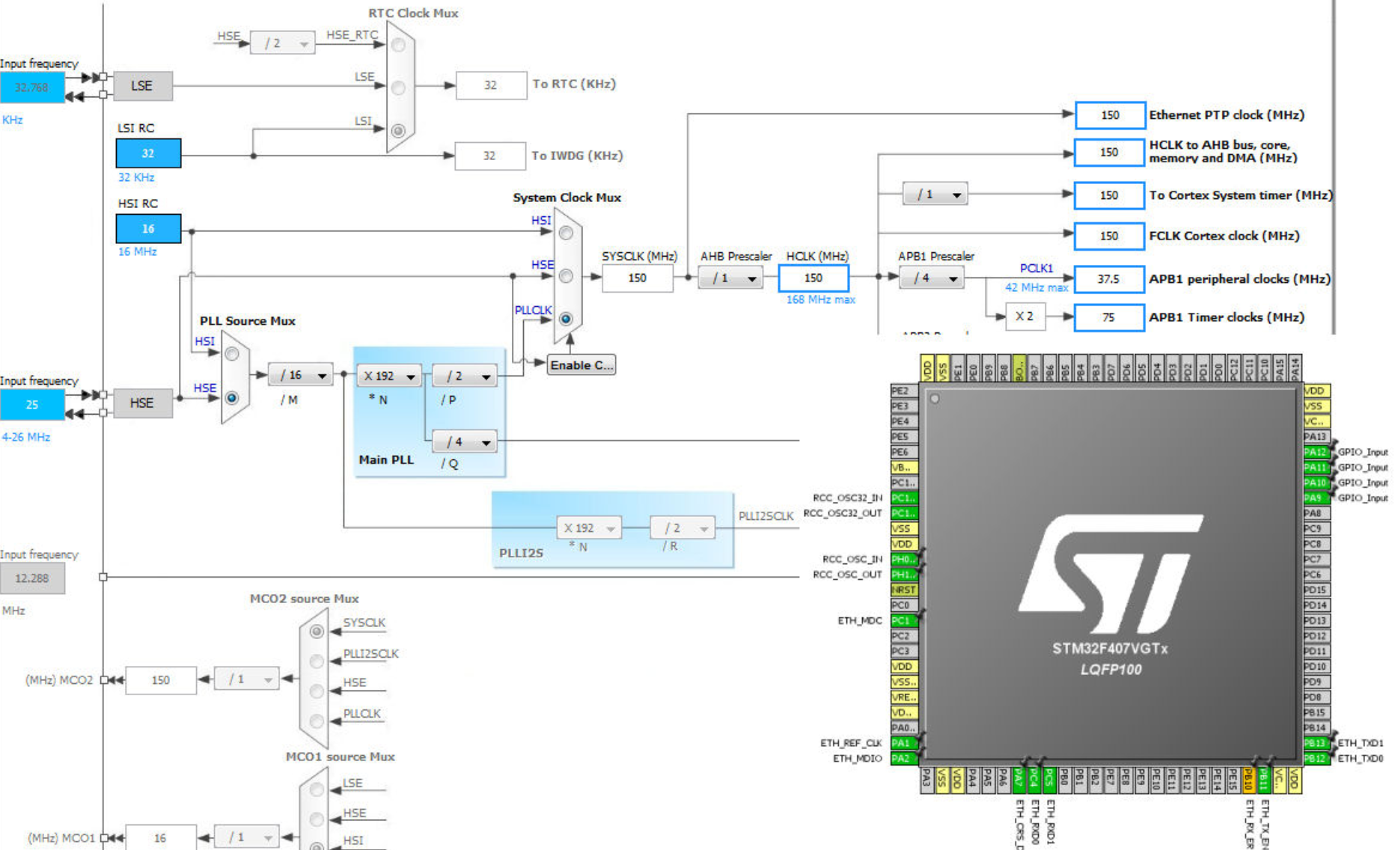Choose HSI as PLL Source Mux input
This screenshot has height=850, width=1398.
pyautogui.click(x=232, y=353)
